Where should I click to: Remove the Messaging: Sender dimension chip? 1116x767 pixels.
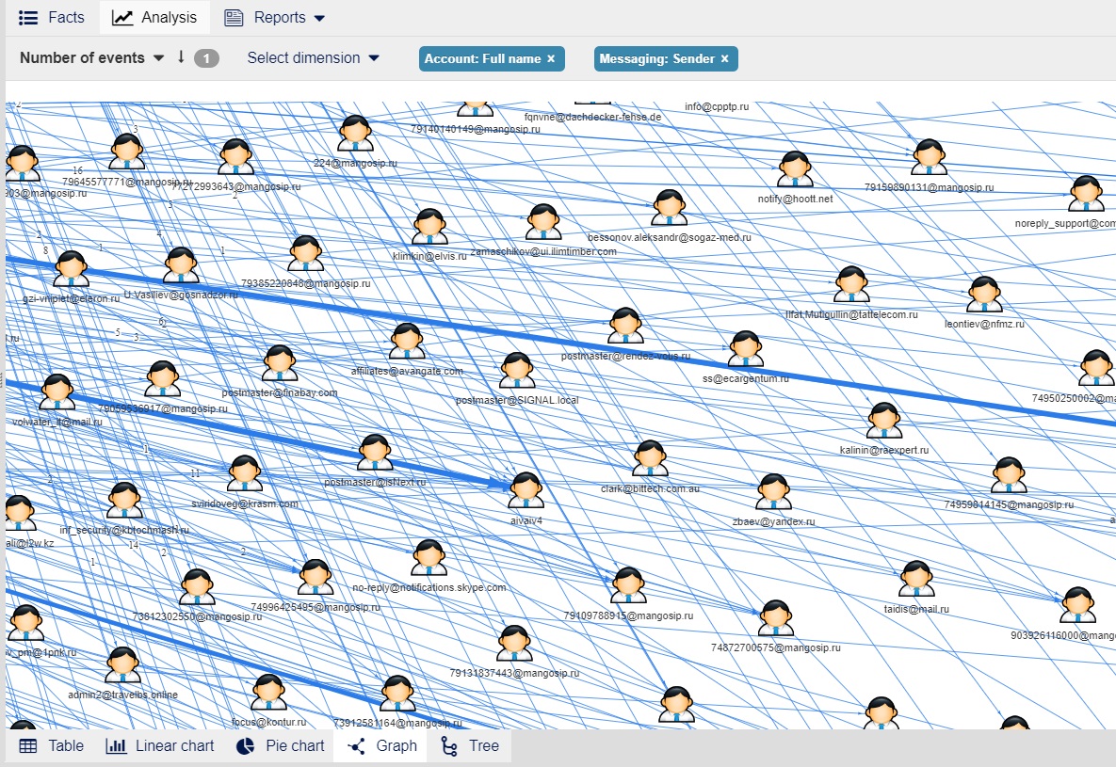pos(725,58)
